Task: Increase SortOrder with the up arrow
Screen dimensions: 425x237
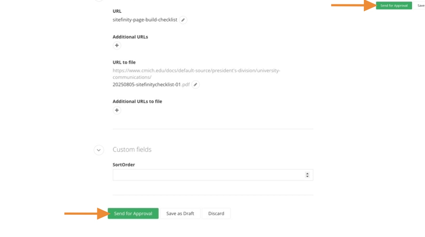Action: [x=307, y=173]
